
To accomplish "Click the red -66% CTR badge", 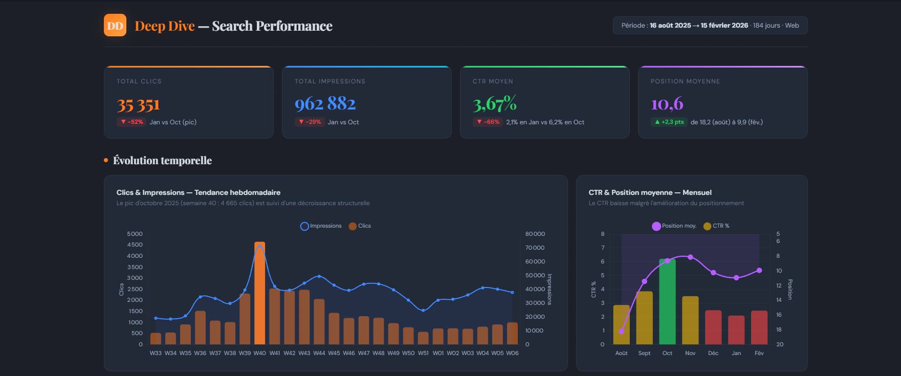I will (x=488, y=122).
